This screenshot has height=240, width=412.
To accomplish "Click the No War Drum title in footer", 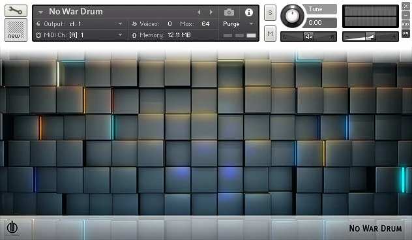I will [x=375, y=228].
